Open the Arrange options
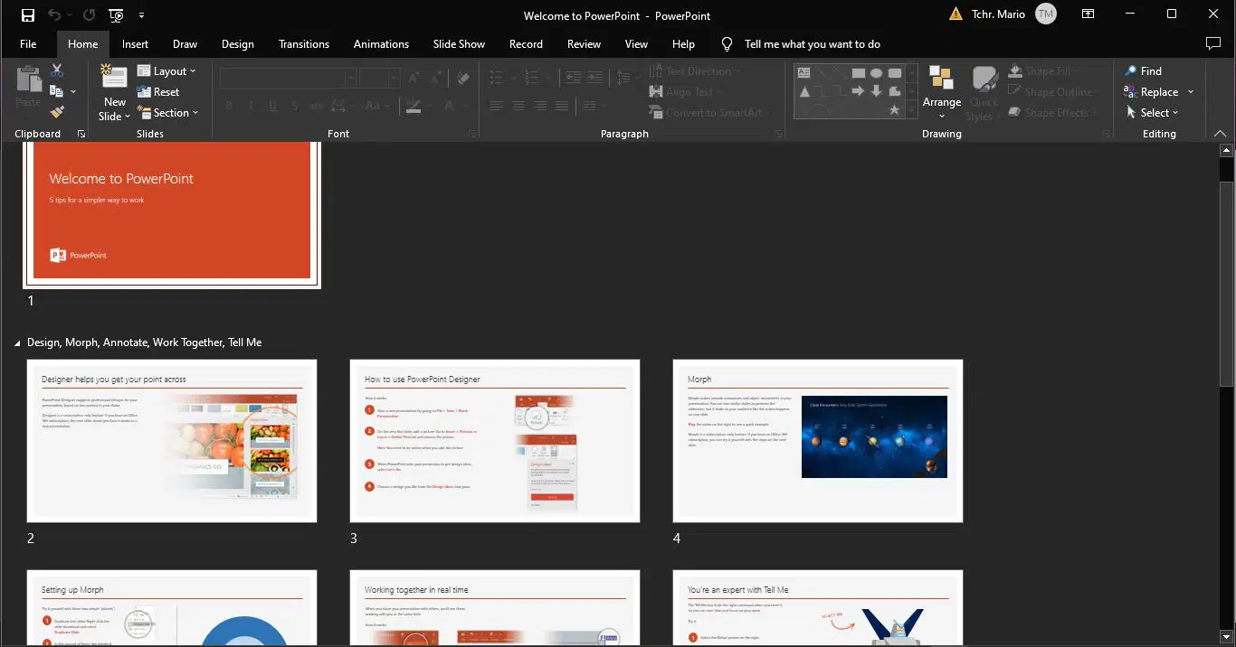1236x647 pixels. pos(942,92)
